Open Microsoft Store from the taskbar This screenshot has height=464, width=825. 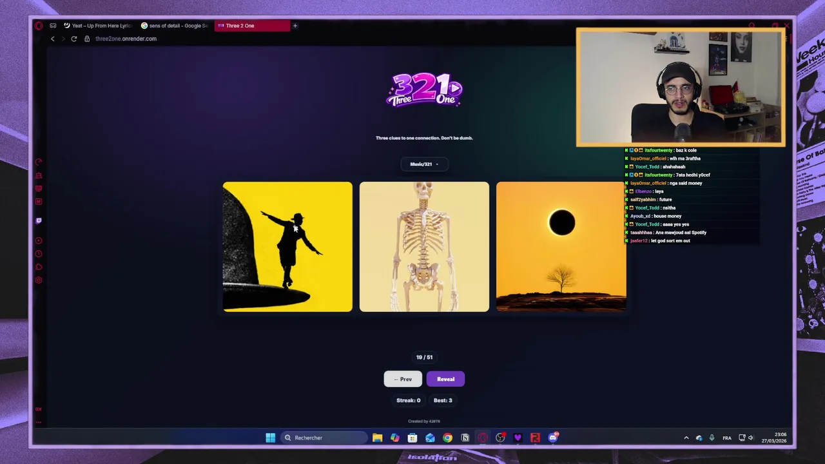pos(412,438)
